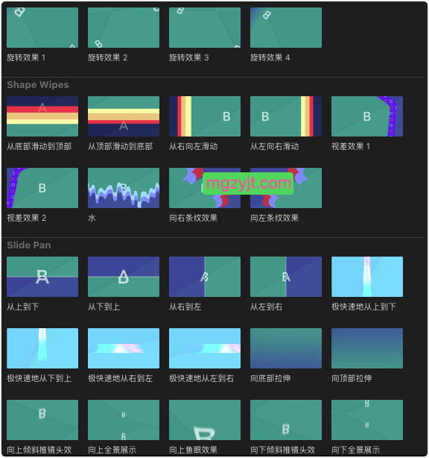Image resolution: width=429 pixels, height=458 pixels.
Task: Click the 极快速地从上到下 name label
Action: pos(363,307)
